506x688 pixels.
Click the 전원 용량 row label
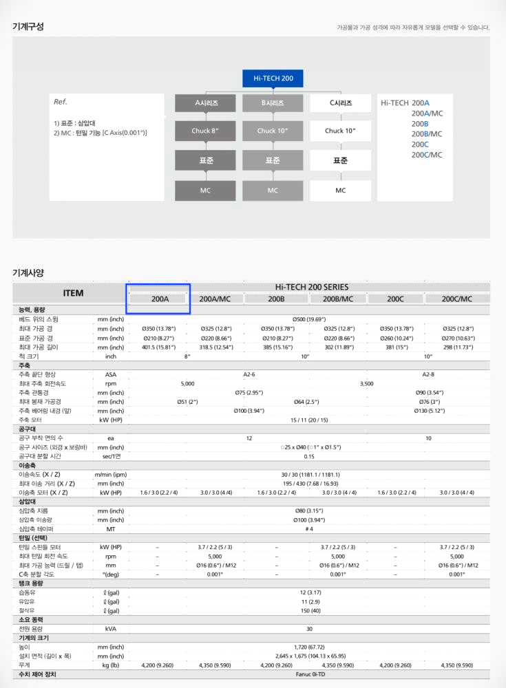click(x=30, y=629)
